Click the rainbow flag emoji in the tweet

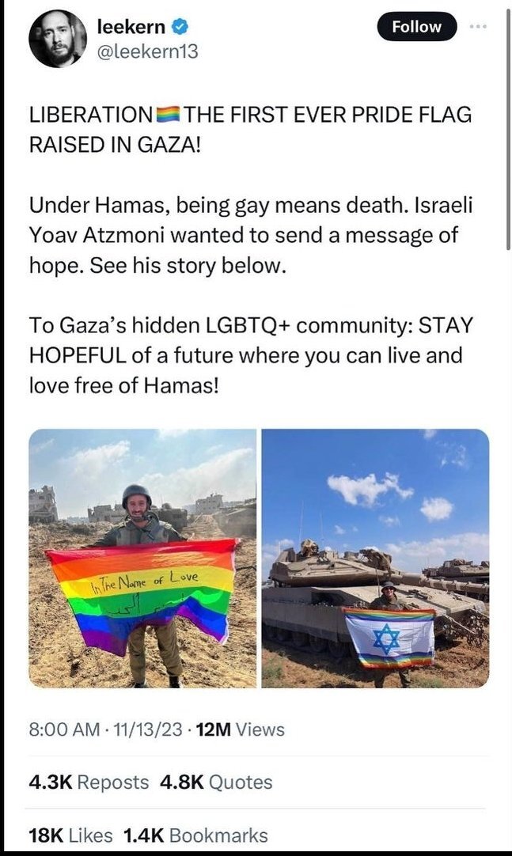(168, 115)
